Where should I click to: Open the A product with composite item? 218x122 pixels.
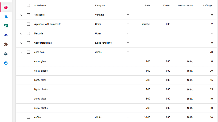tap(48, 24)
